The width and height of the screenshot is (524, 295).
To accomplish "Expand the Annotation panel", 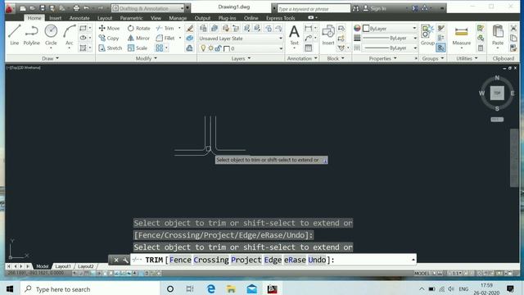I will point(302,58).
